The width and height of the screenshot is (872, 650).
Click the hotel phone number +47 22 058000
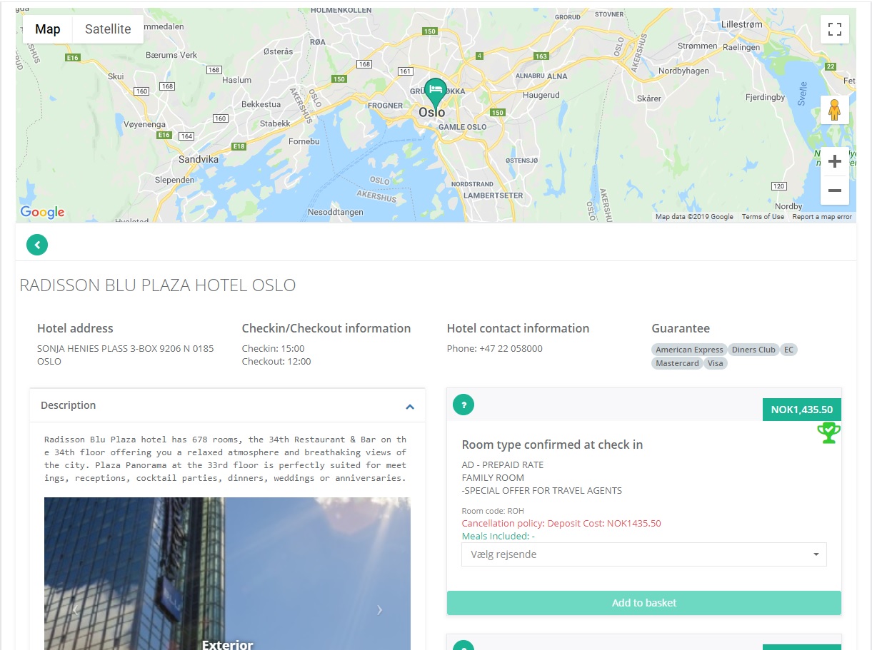(511, 349)
